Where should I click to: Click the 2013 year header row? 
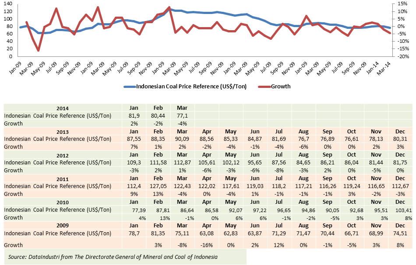click(x=63, y=131)
